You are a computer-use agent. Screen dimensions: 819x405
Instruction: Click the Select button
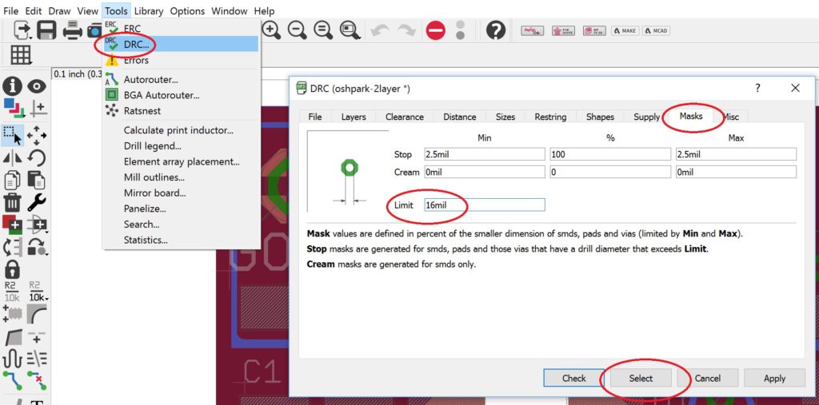641,379
